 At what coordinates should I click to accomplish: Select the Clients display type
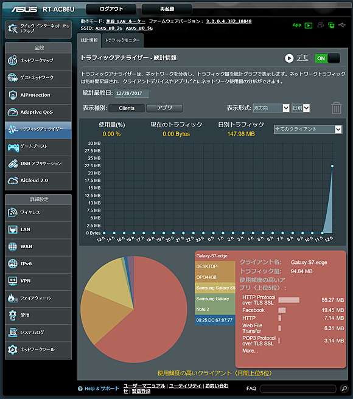click(127, 108)
